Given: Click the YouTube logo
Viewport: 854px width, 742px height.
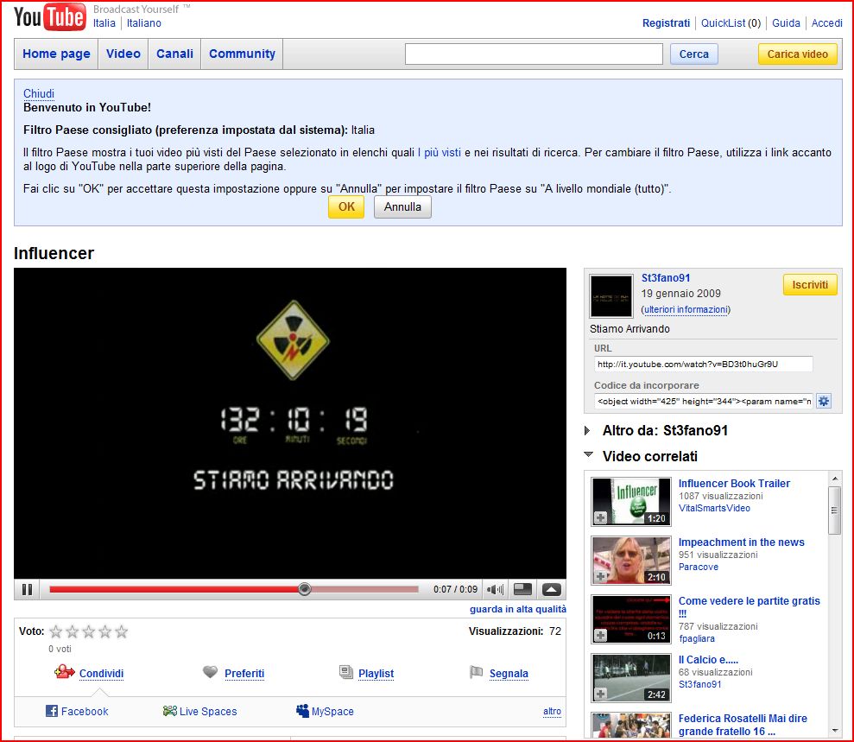Looking at the screenshot, I should (x=49, y=16).
